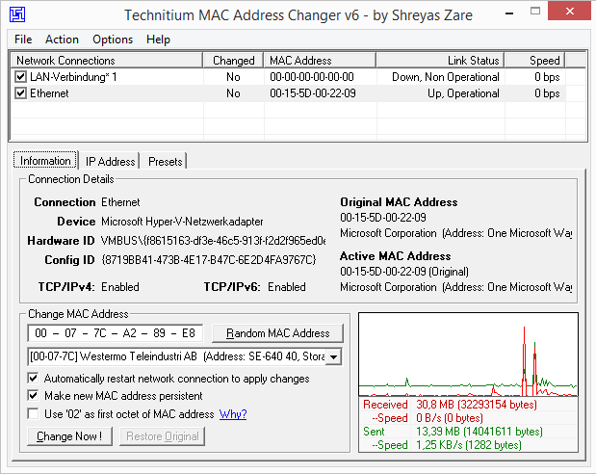Image resolution: width=596 pixels, height=474 pixels.
Task: Open the Options menu
Action: click(113, 39)
